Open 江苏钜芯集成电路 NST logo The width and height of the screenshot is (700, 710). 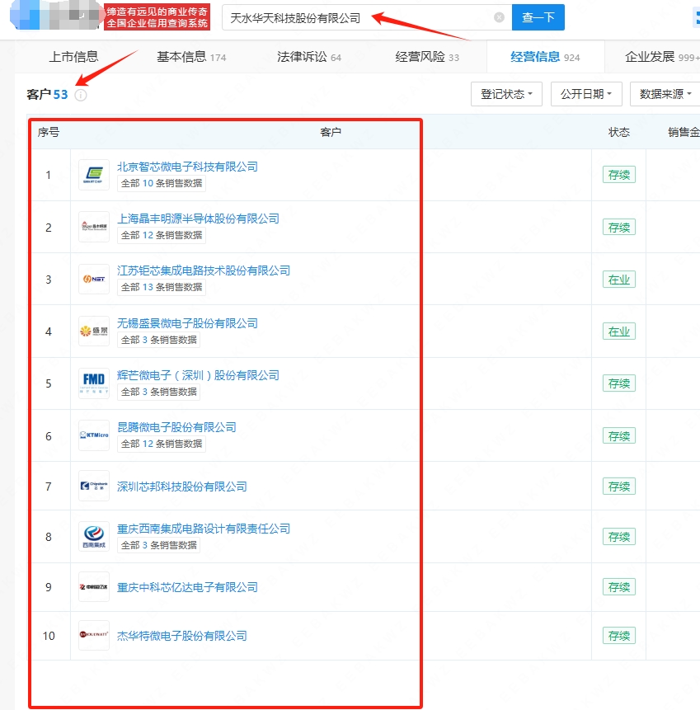[x=94, y=279]
